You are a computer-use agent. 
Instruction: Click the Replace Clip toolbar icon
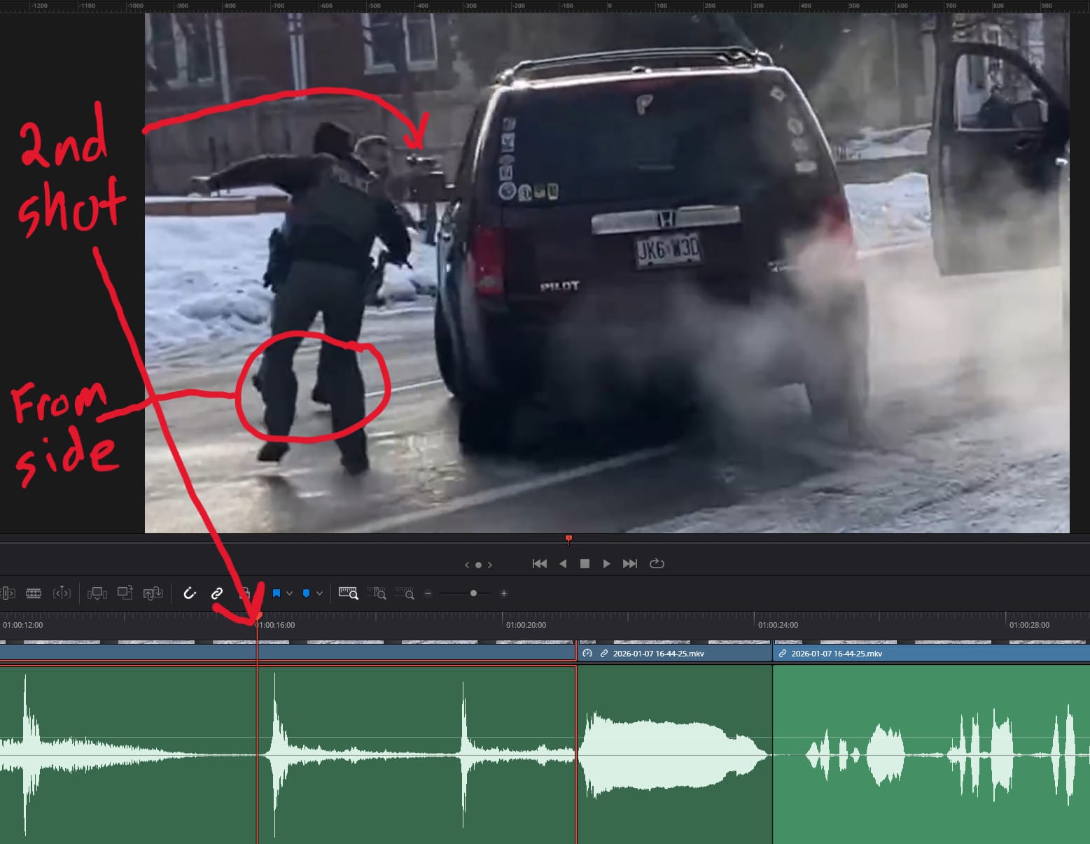[x=153, y=593]
